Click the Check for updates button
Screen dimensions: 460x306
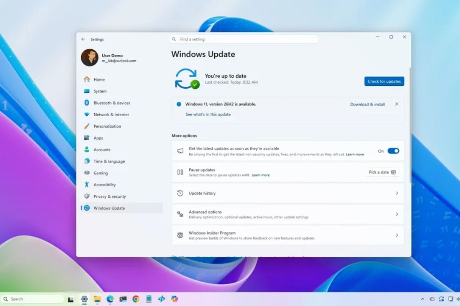[384, 81]
